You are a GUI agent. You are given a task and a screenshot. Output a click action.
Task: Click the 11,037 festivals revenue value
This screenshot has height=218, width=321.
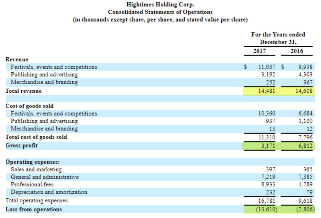[267, 67]
